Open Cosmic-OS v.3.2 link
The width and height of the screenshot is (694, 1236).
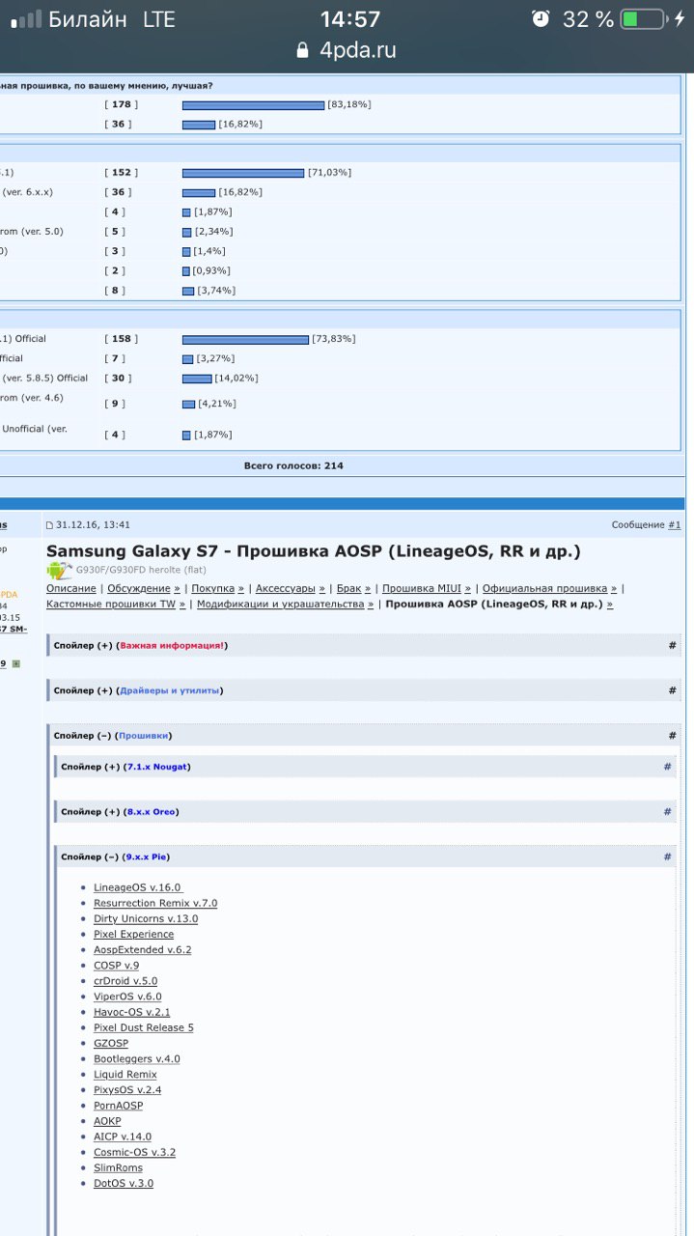point(135,1152)
